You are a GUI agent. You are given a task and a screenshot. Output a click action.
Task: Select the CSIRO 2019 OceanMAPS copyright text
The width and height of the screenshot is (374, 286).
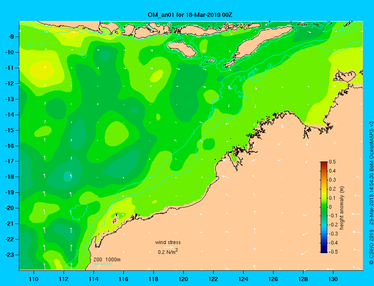pos(371,193)
